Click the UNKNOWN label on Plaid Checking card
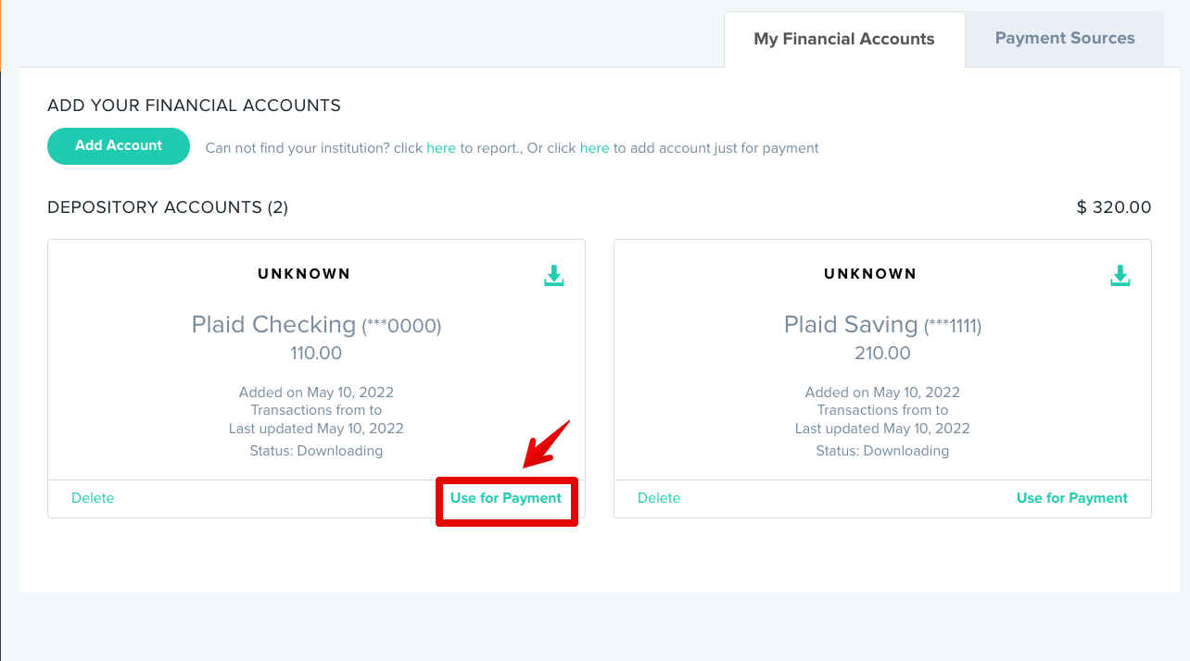 click(x=304, y=273)
